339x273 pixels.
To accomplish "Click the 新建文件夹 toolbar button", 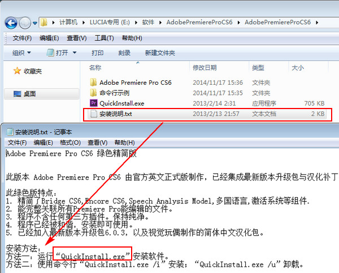I will [160, 53].
